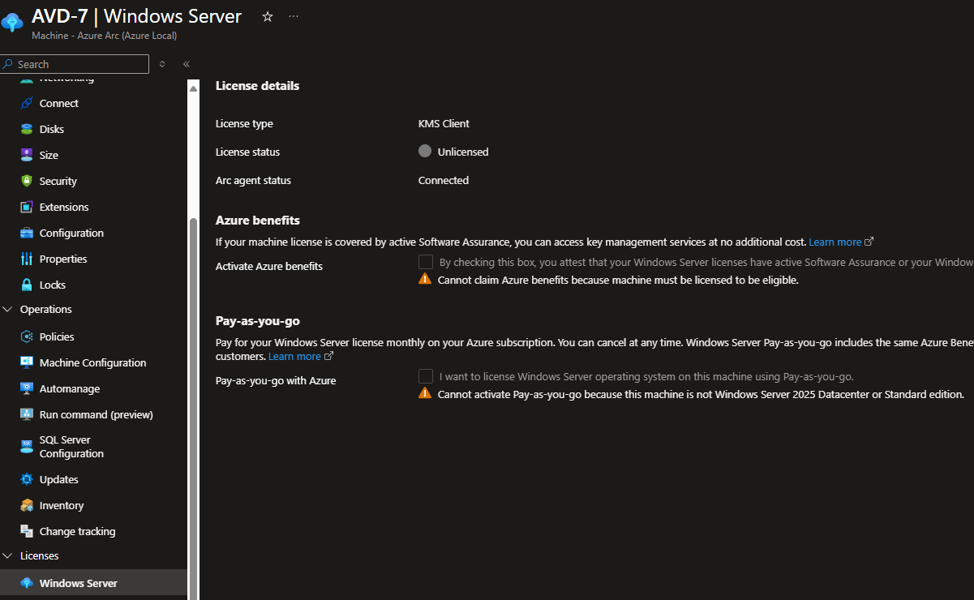
Task: Open Configuration toolbox icon
Action: (27, 233)
